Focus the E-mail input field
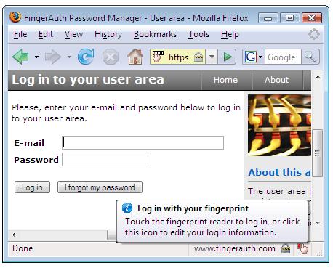Screen dimensions: 333x268 [x=143, y=142]
